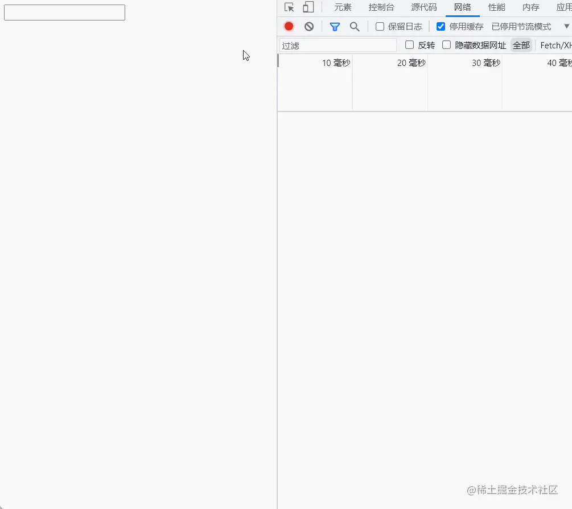Click the 过滤 filter input field
The image size is (572, 509).
pos(336,45)
